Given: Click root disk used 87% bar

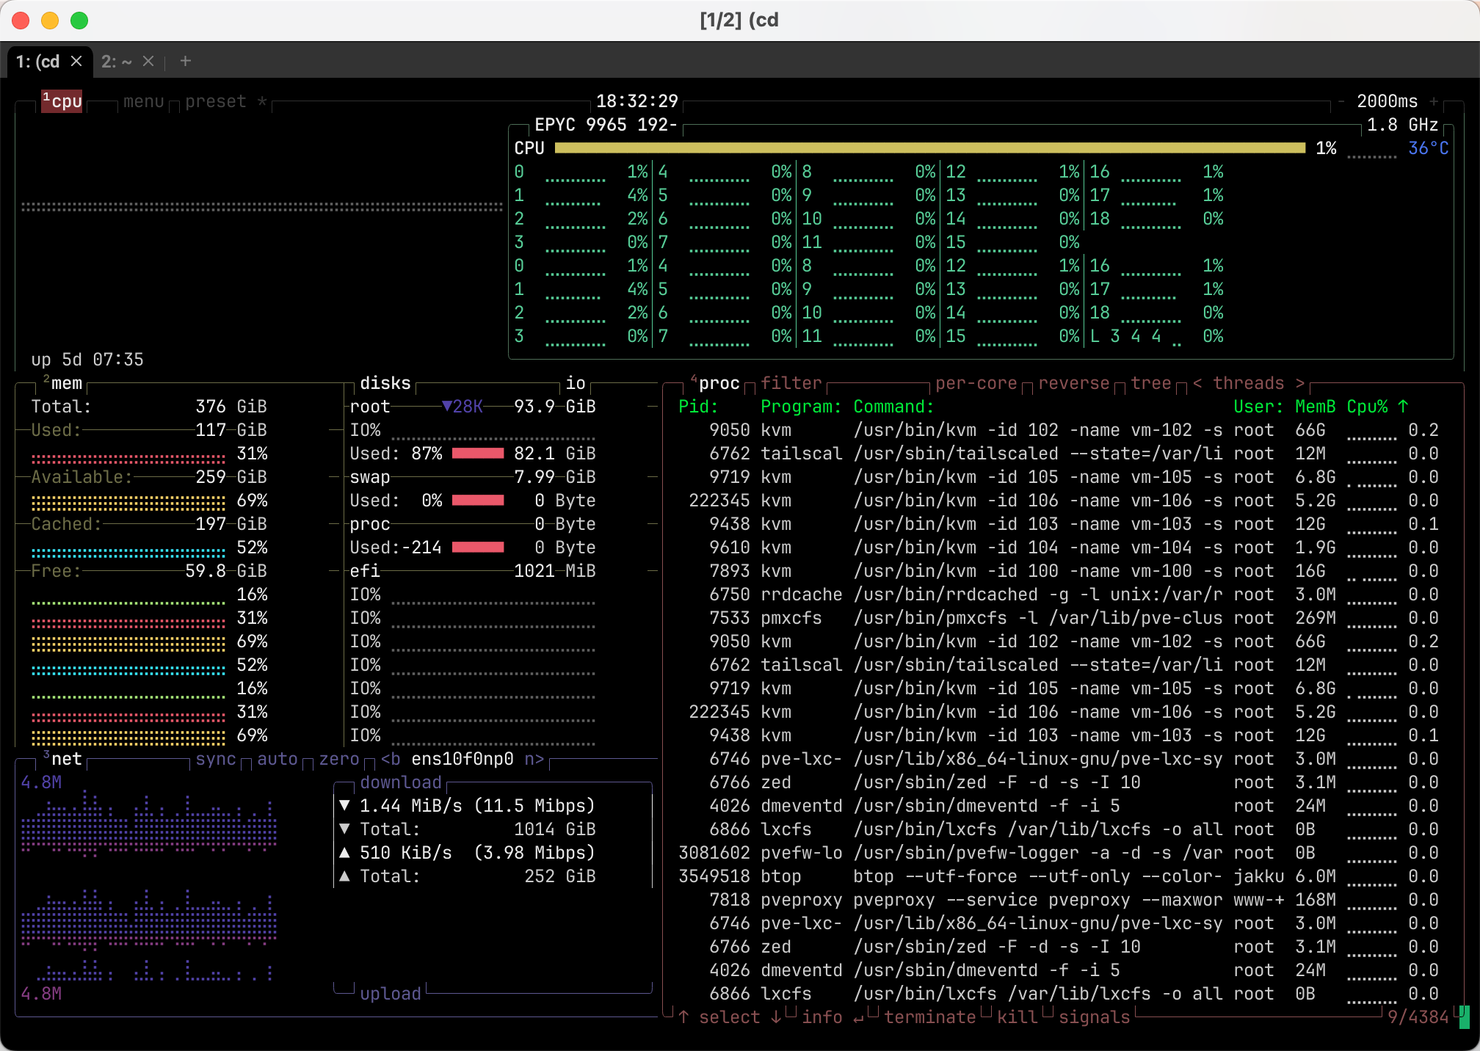Looking at the screenshot, I should [x=478, y=454].
